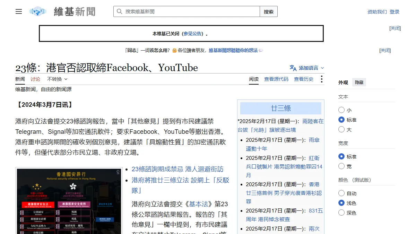Open 831五周年 港民悼念被查 link
This screenshot has height=234, width=416.
pos(284,215)
